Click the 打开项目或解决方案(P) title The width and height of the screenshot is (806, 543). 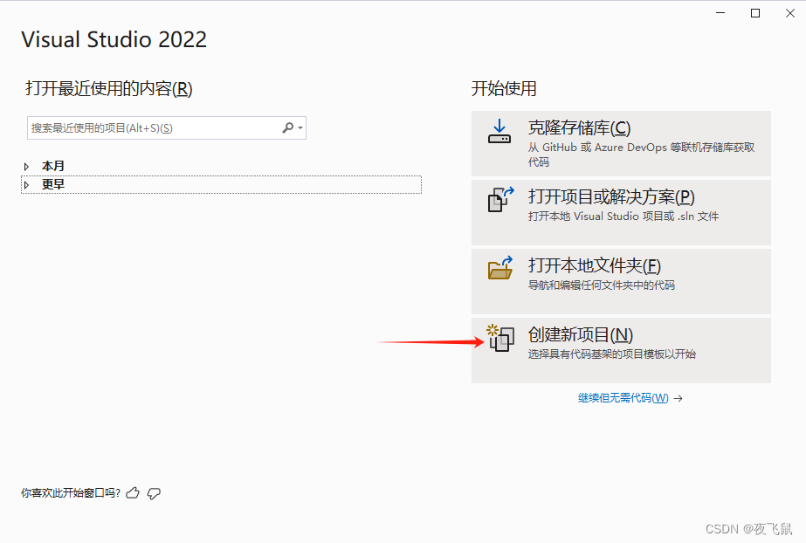[x=611, y=196]
